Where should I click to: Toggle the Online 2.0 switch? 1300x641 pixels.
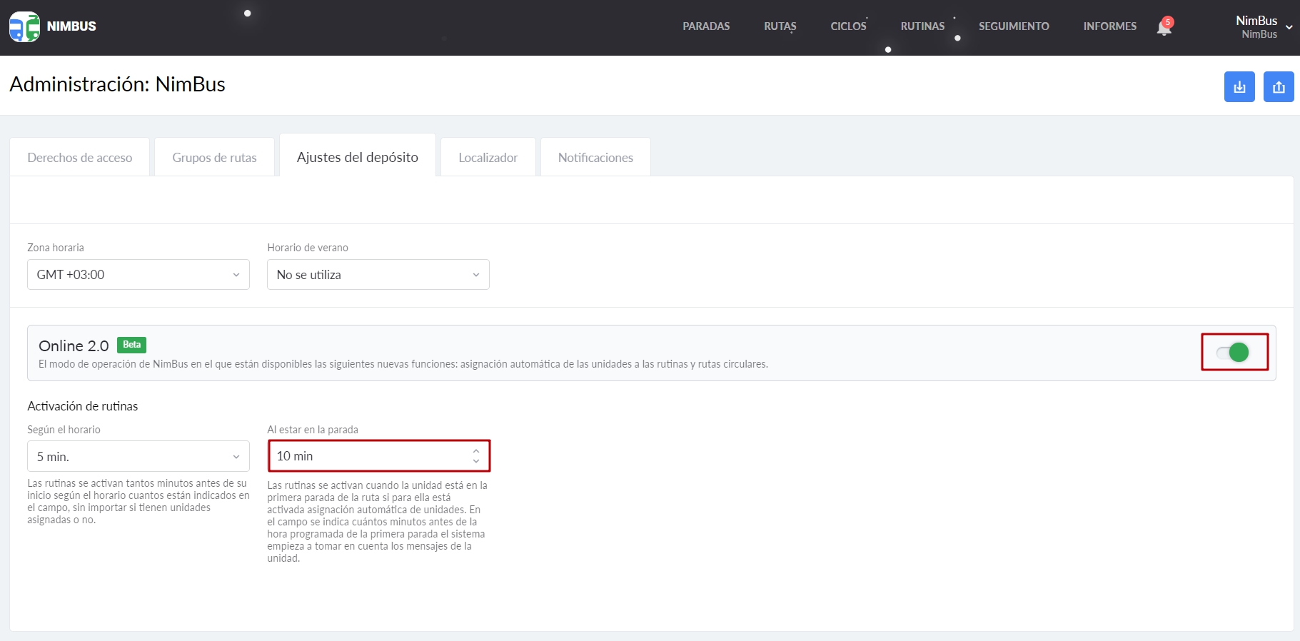pyautogui.click(x=1234, y=352)
